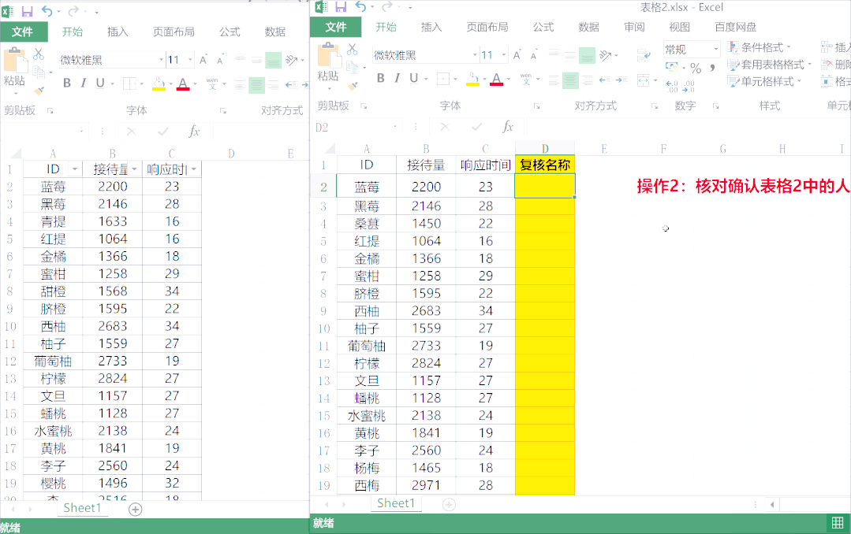Toggle Italic in left window ribbon
Image resolution: width=851 pixels, height=534 pixels.
84,83
